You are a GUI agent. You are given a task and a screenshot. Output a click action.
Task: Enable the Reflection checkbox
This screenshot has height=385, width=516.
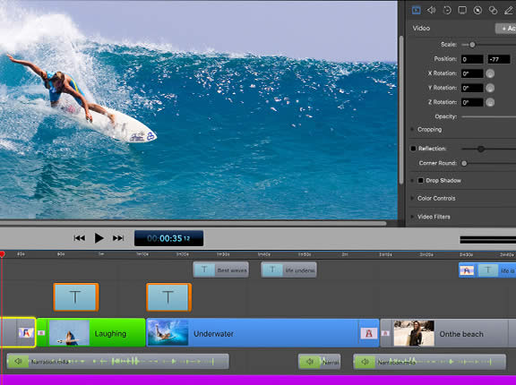coord(413,149)
